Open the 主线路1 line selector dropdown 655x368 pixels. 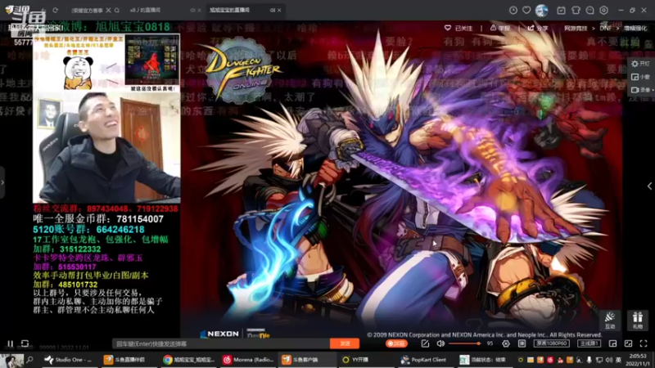click(x=589, y=343)
